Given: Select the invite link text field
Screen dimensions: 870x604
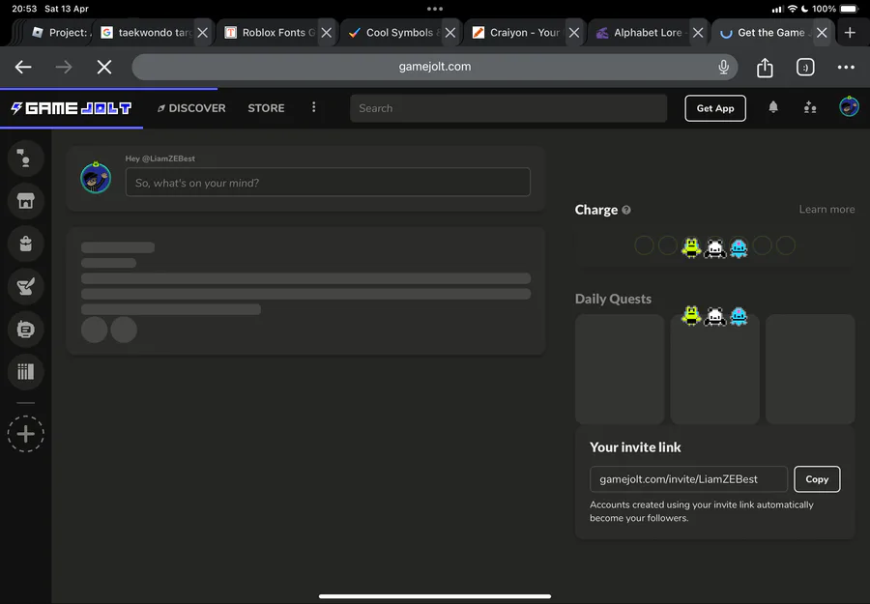Looking at the screenshot, I should click(x=688, y=479).
